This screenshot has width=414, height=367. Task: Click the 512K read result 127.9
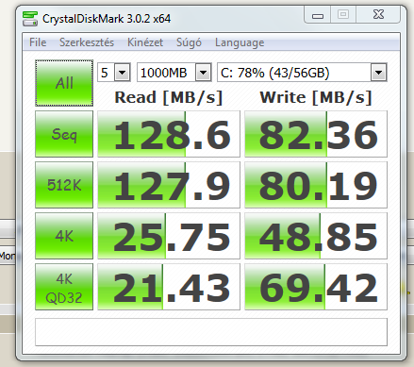[x=169, y=185]
